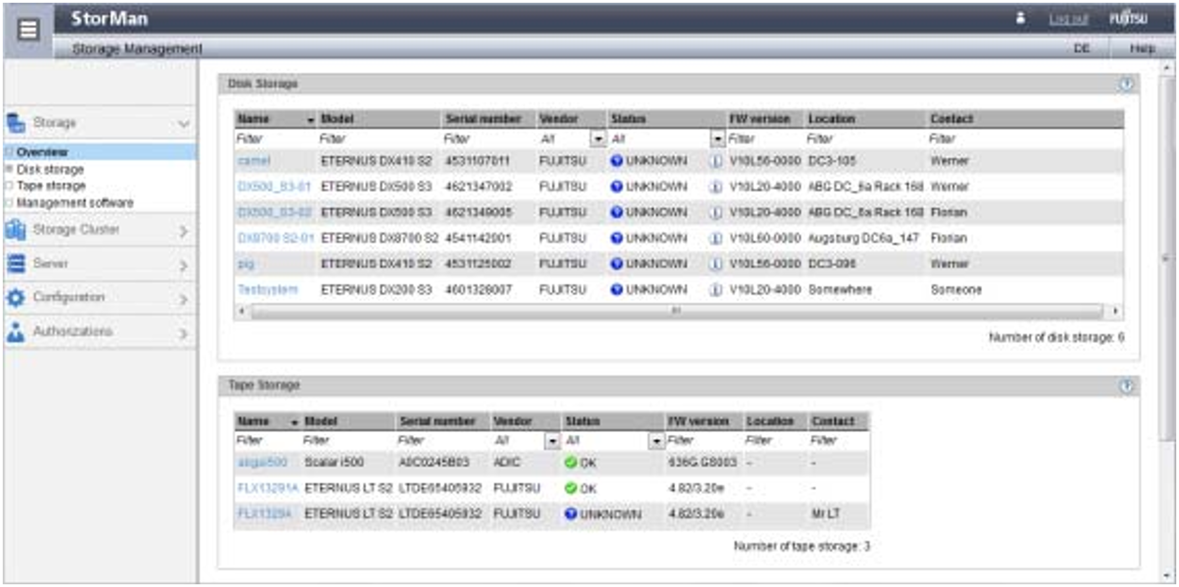
Task: Open the DX8700 S2-01 storage link
Action: [x=275, y=238]
